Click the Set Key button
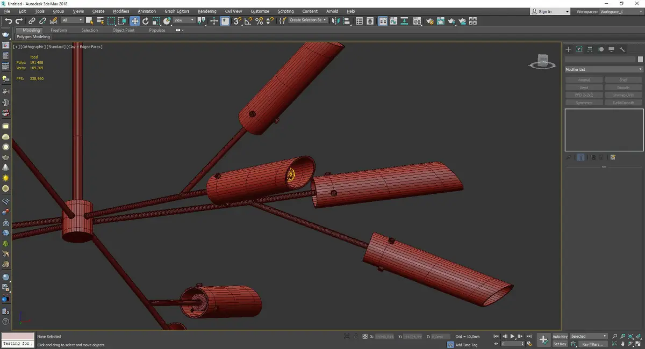Image resolution: width=645 pixels, height=349 pixels. pyautogui.click(x=560, y=344)
